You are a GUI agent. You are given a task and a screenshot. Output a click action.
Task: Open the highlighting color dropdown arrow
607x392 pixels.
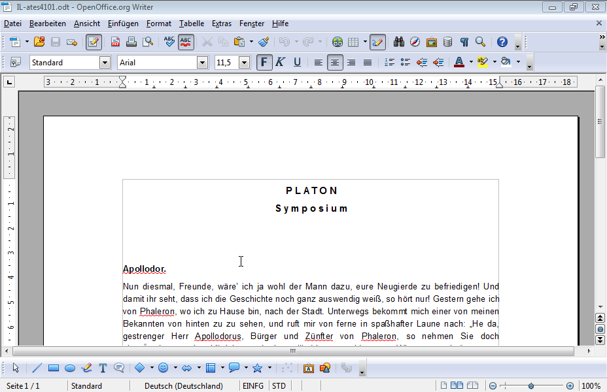tap(494, 62)
